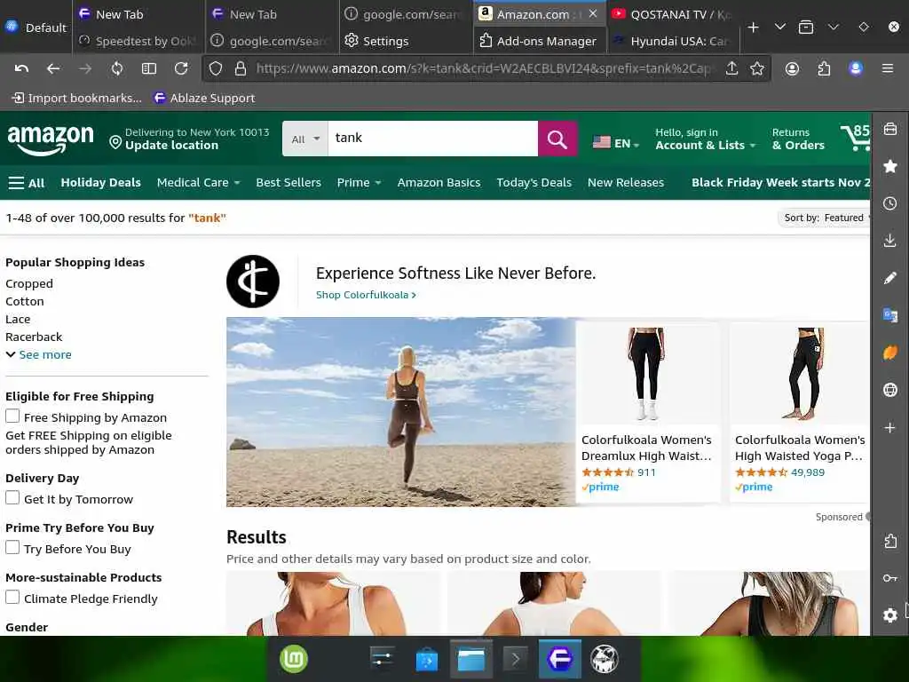Open sidebar translate icon
The height and width of the screenshot is (682, 909).
tap(889, 315)
